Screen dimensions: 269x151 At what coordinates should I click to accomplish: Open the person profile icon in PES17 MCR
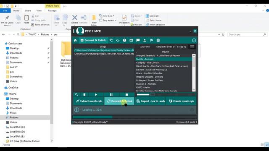(145, 40)
